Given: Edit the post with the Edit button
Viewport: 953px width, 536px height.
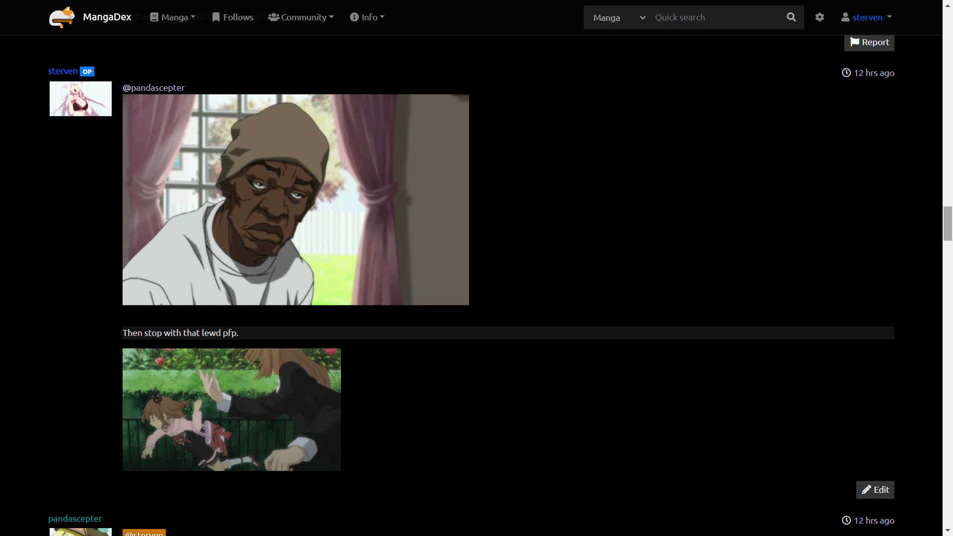Looking at the screenshot, I should tap(875, 490).
